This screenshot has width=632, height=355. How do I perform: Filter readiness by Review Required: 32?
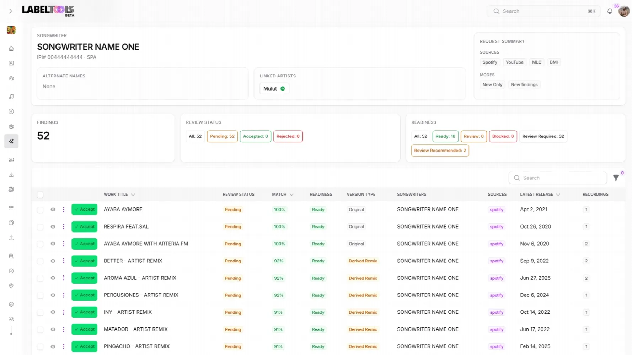pos(543,136)
